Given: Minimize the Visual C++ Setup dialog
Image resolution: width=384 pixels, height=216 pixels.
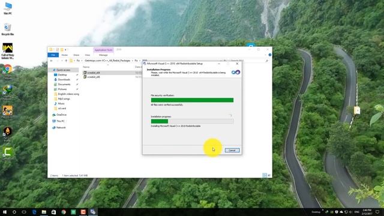Looking at the screenshot, I should click(219, 64).
